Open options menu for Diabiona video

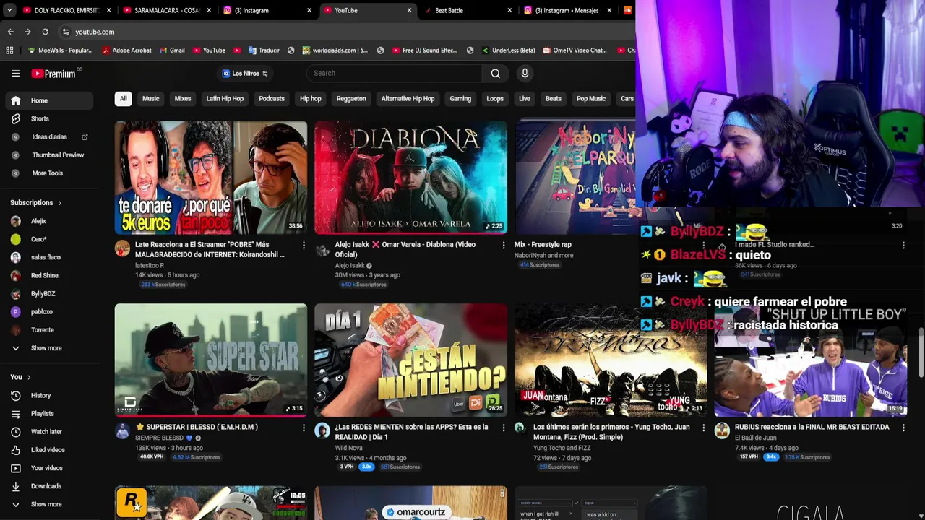[504, 245]
